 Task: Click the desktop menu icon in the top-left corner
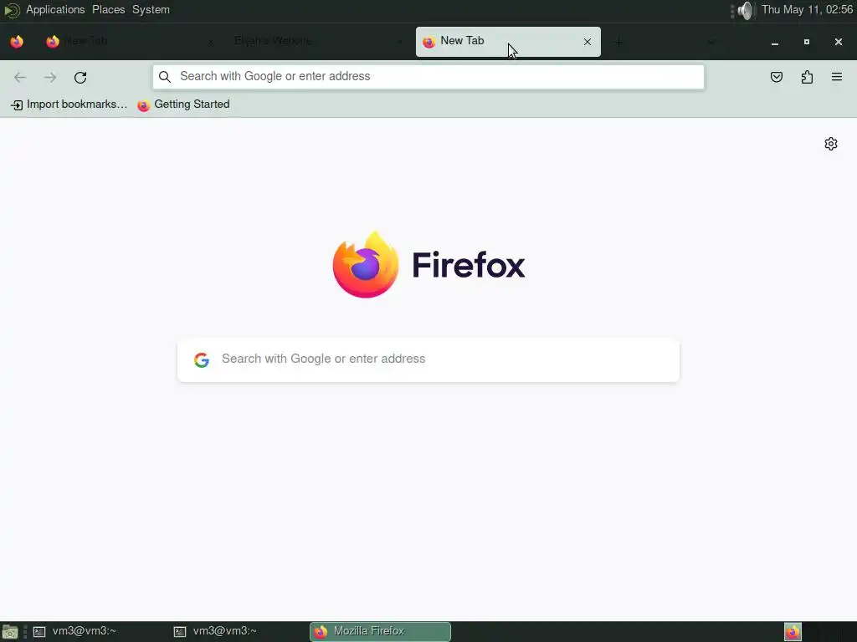click(x=12, y=10)
